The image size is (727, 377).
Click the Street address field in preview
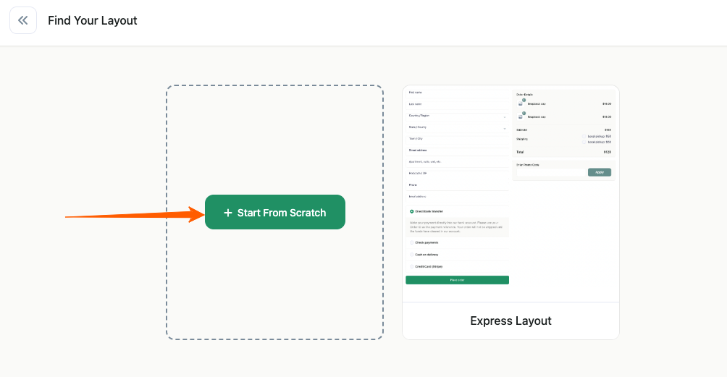tap(456, 151)
